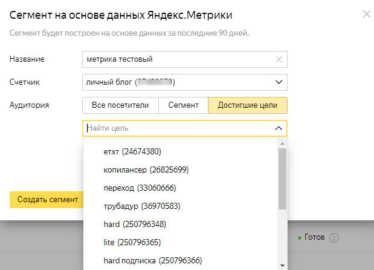This screenshot has width=374, height=270.
Task: Select the lite (250796365) goal
Action: pyautogui.click(x=133, y=242)
